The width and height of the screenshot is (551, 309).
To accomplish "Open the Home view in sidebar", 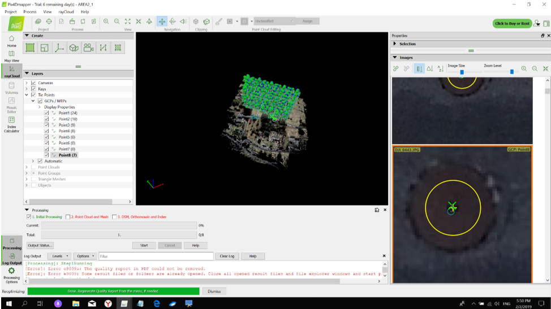I will coord(11,41).
